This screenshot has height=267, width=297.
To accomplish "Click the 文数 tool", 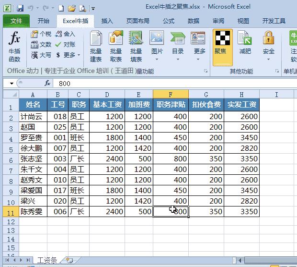I will click(41, 45).
